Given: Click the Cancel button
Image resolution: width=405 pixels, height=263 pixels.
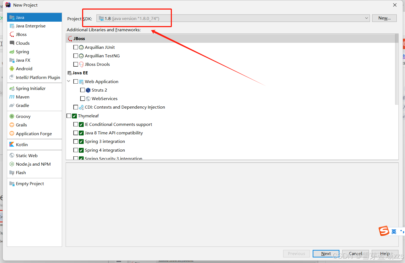Looking at the screenshot, I should click(355, 254).
